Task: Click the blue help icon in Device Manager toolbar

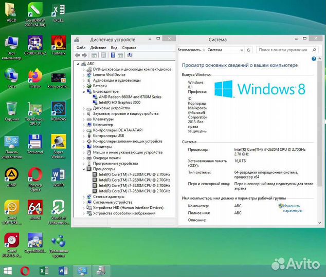Action: pos(113,55)
